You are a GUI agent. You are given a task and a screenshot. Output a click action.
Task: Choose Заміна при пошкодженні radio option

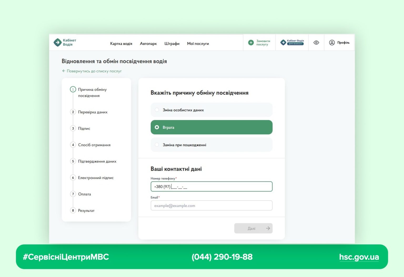coord(157,145)
